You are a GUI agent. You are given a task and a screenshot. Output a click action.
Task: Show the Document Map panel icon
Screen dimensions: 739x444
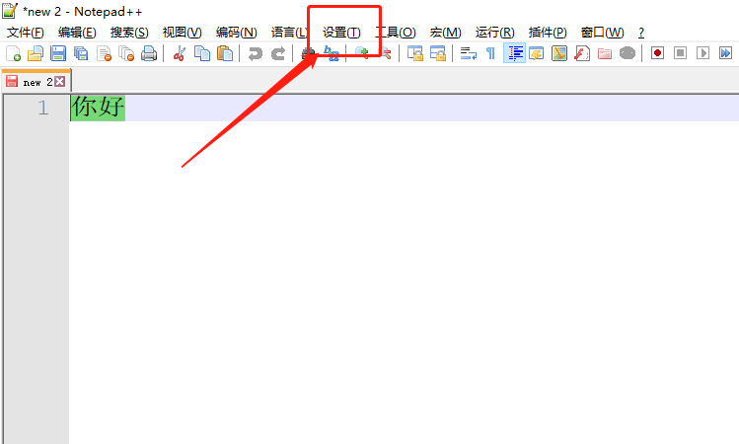(x=559, y=53)
